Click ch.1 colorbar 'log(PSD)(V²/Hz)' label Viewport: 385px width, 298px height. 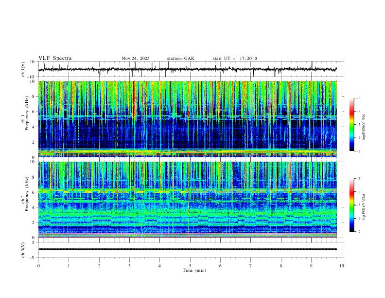[x=364, y=127]
